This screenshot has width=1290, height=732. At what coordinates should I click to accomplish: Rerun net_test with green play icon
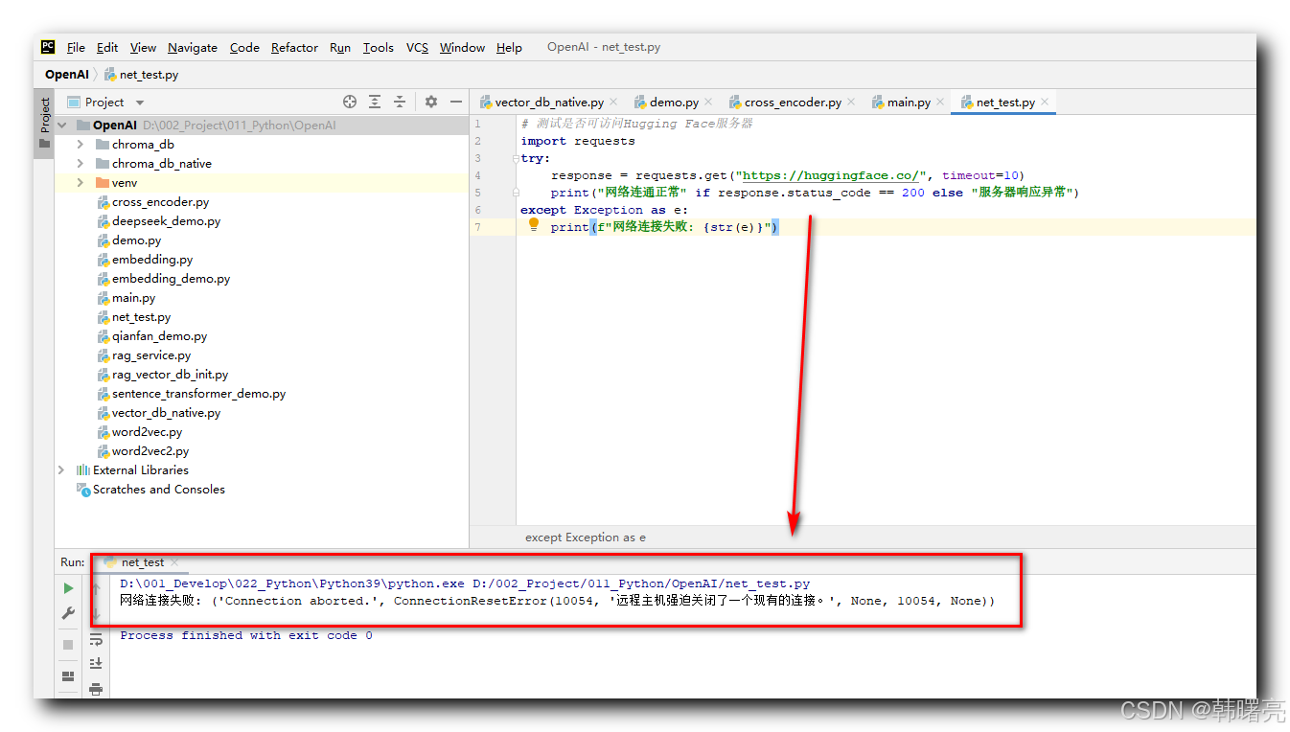tap(68, 587)
